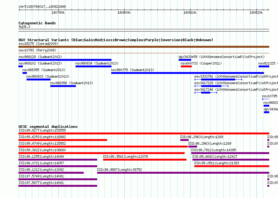Select the nsv10793 (Perry2008) variant label

tap(37, 50)
